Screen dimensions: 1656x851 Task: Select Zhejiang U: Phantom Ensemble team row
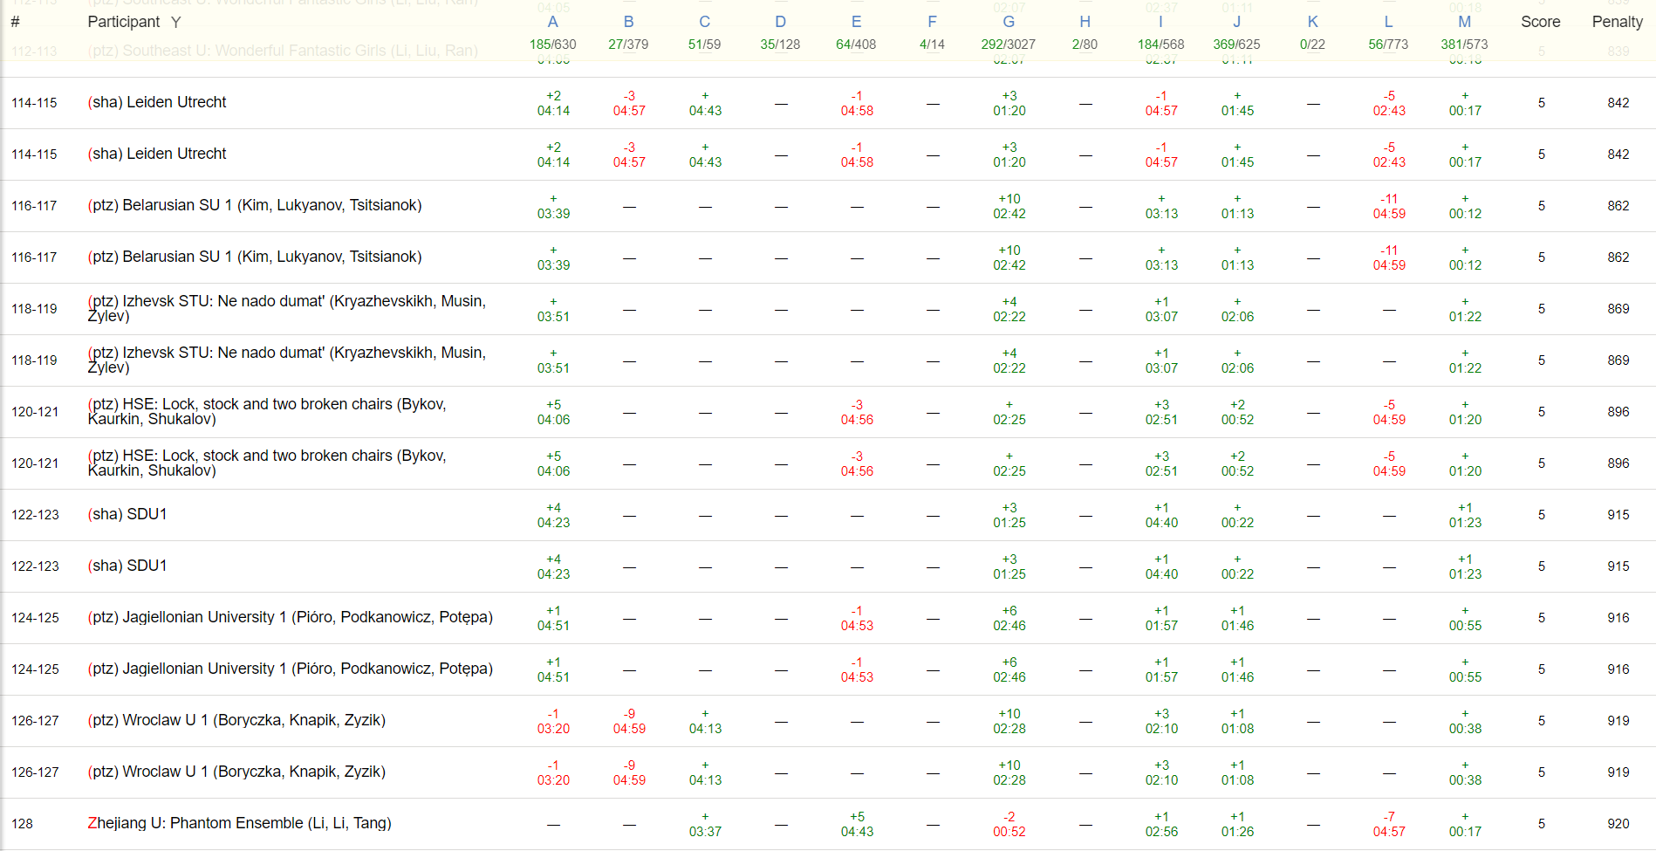(x=239, y=823)
